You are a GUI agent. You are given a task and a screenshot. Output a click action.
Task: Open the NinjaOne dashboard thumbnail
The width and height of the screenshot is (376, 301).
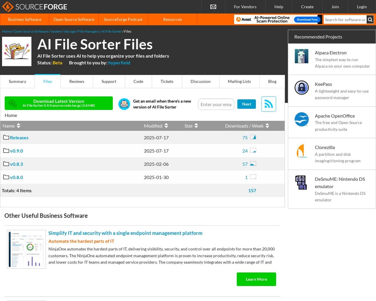click(26, 249)
